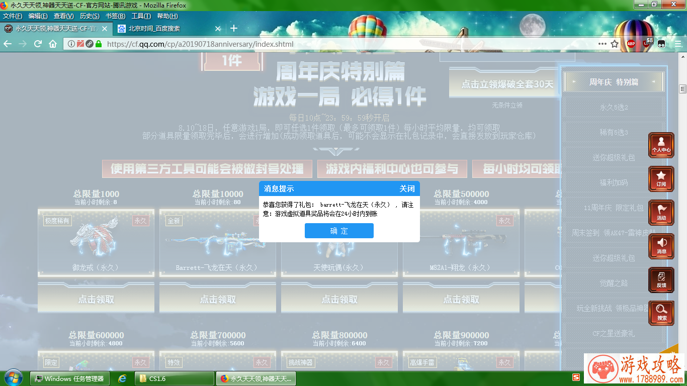Close the 北京时间_百度搜索 tab
687x386 pixels.
pos(218,29)
